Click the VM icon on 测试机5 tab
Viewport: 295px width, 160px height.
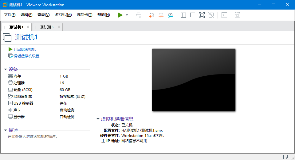37,27
